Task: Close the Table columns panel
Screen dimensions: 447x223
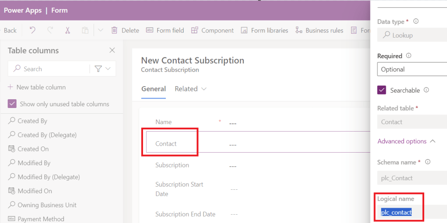Action: coord(112,50)
